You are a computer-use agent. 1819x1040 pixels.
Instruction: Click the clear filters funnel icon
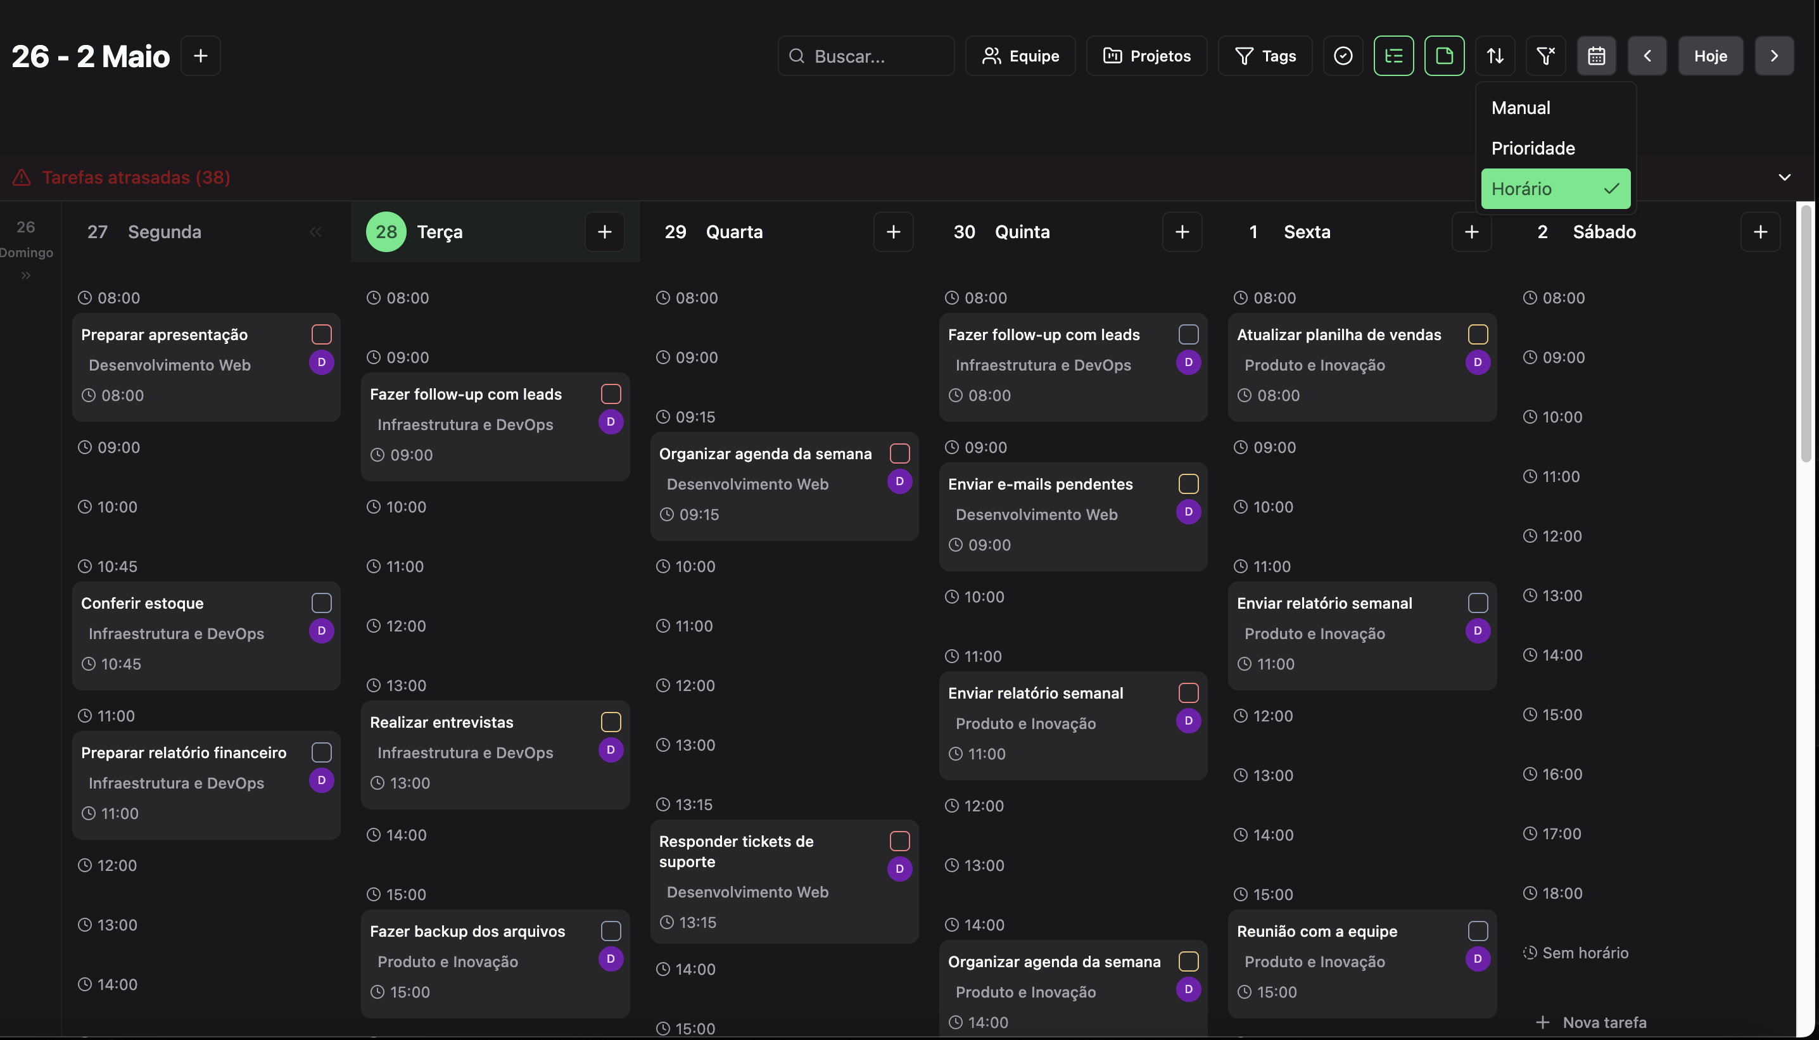point(1545,56)
